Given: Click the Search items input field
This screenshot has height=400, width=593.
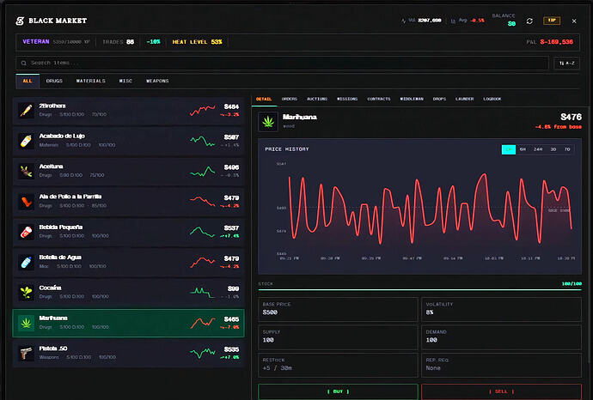Looking at the screenshot, I should (284, 64).
